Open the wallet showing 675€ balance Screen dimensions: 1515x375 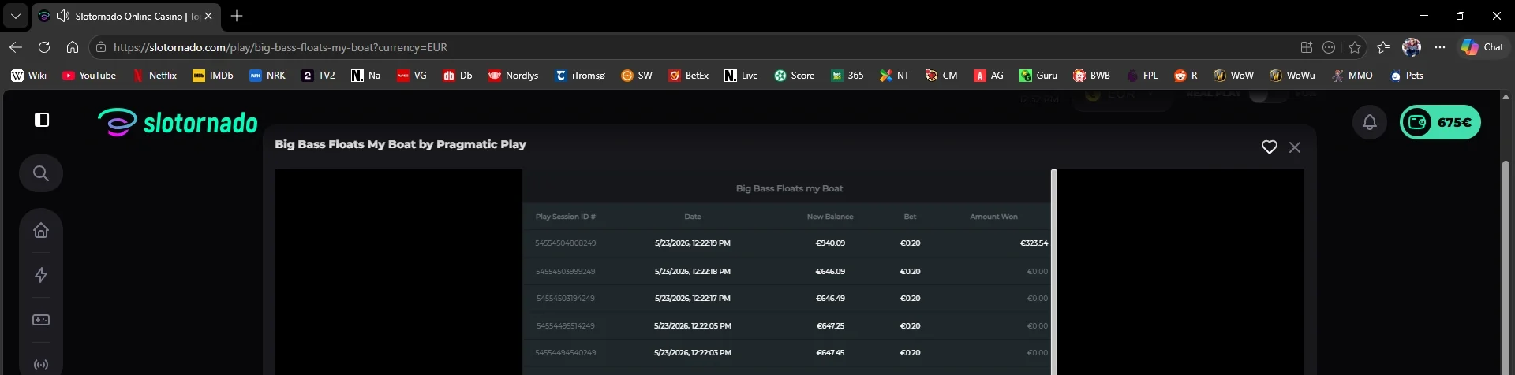pos(1440,122)
